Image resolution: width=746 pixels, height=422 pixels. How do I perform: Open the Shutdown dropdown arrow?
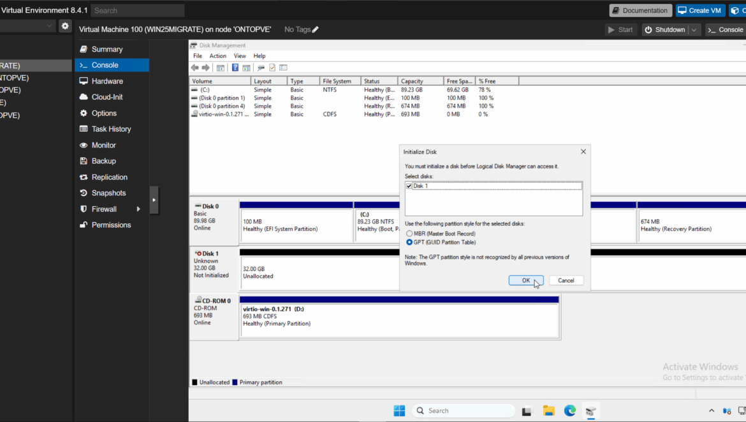click(x=694, y=30)
